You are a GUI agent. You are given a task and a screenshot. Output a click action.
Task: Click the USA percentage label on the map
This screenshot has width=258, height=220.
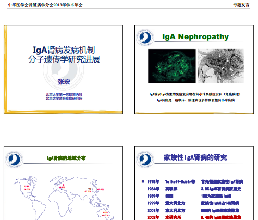27,188
